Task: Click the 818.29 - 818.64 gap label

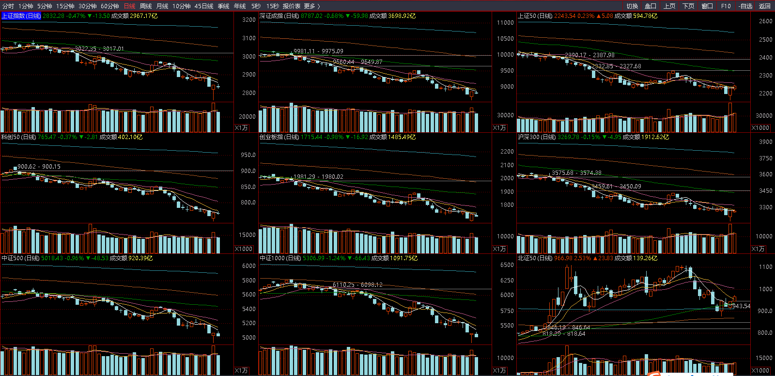Action: point(564,334)
